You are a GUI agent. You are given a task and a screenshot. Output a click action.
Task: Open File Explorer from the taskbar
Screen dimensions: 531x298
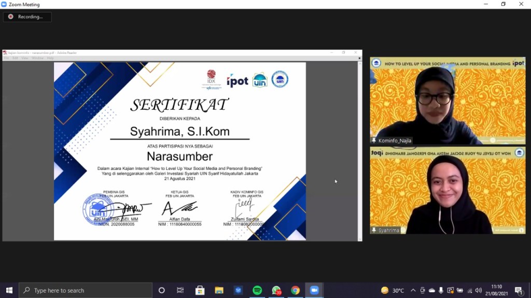point(219,290)
